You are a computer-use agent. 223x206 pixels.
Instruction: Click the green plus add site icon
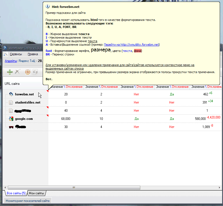tap(10, 72)
